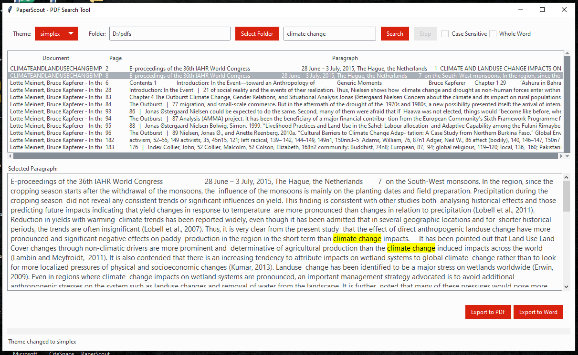Select the Lotte Meinert page 96 result
Image resolution: width=578 pixels, height=355 pixels.
tap(285, 133)
